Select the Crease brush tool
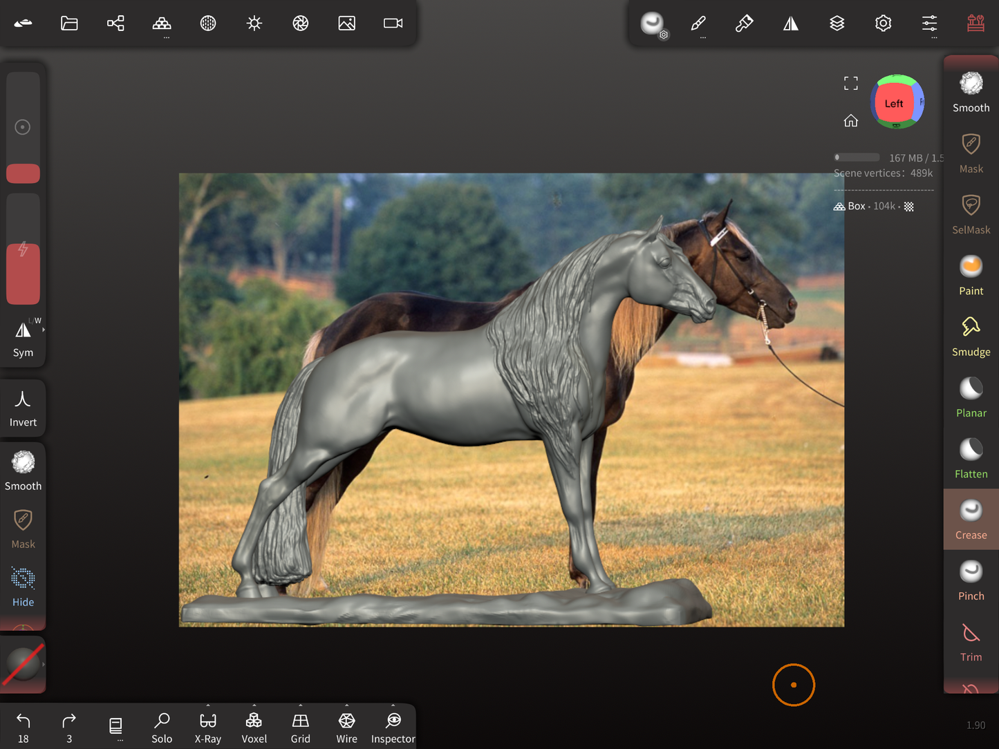 (971, 519)
